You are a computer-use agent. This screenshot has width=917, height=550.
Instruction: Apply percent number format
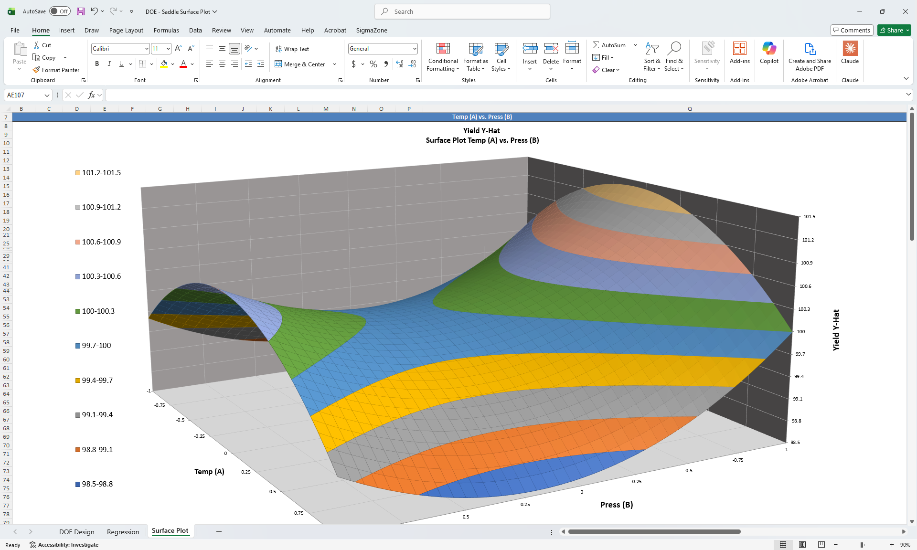pyautogui.click(x=373, y=64)
